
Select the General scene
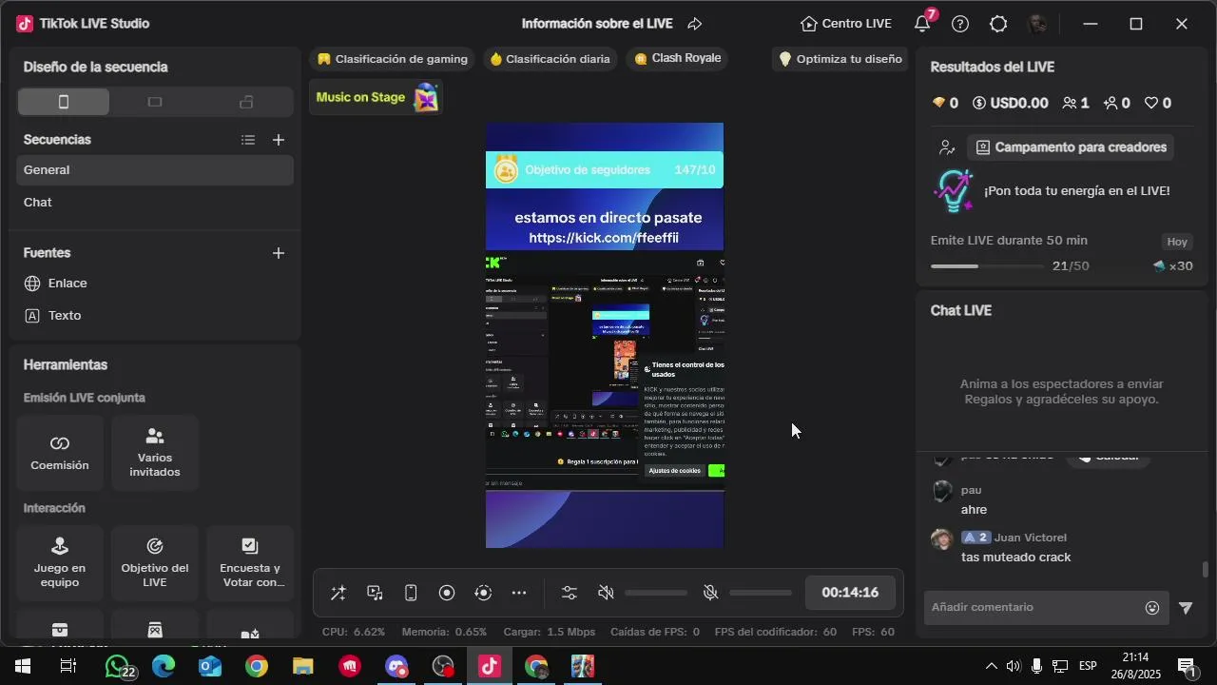point(155,170)
